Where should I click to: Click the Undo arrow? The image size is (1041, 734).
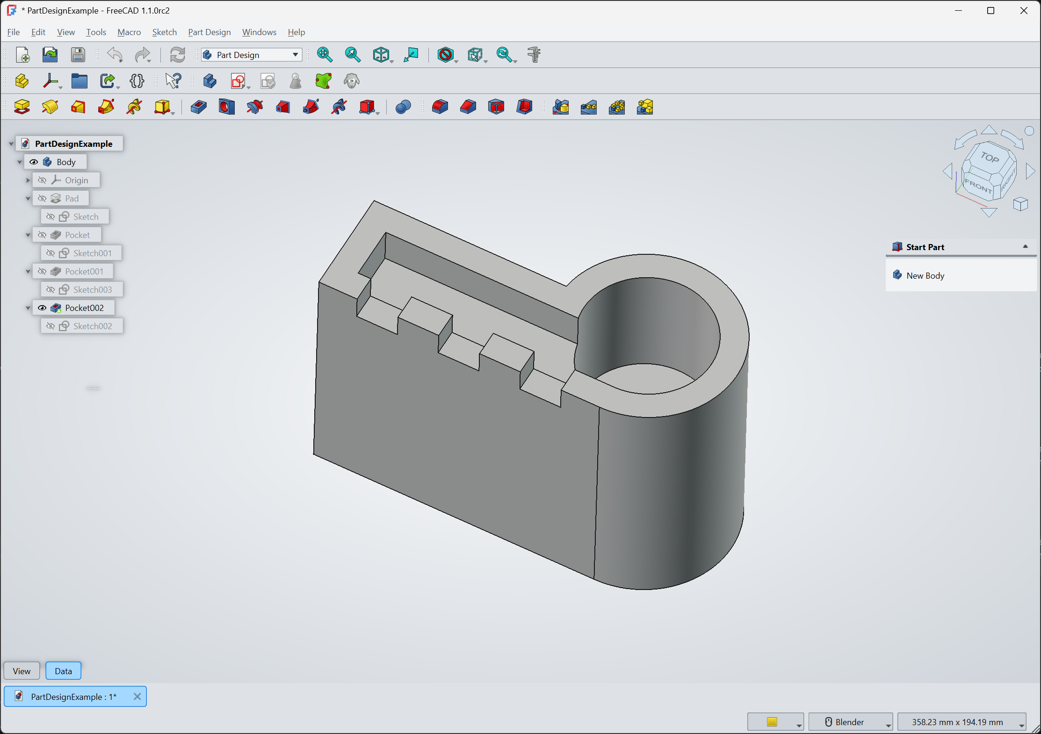(x=115, y=55)
